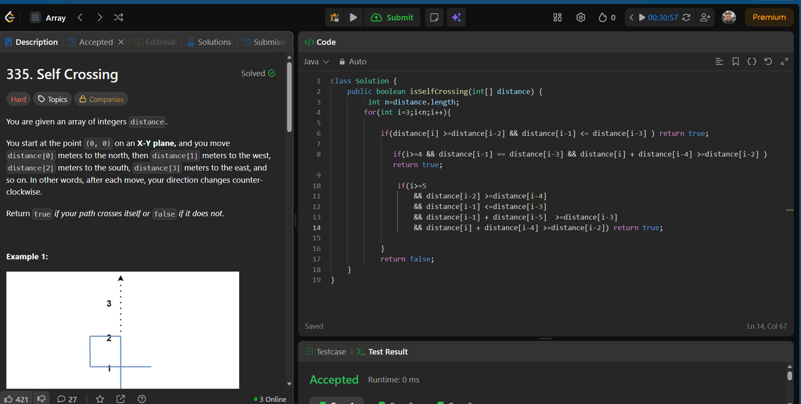Click the Runtime: 0 ms text
Image resolution: width=801 pixels, height=404 pixels.
(x=394, y=379)
